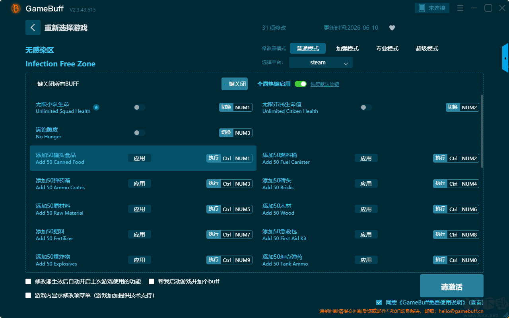
Task: Apply Add 50 Explosives
Action: coord(140,260)
